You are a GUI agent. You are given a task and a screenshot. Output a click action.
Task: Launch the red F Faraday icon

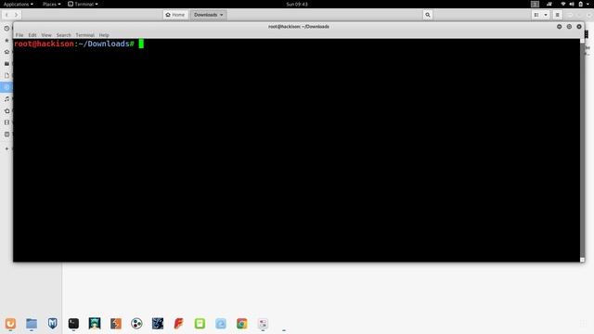click(179, 324)
